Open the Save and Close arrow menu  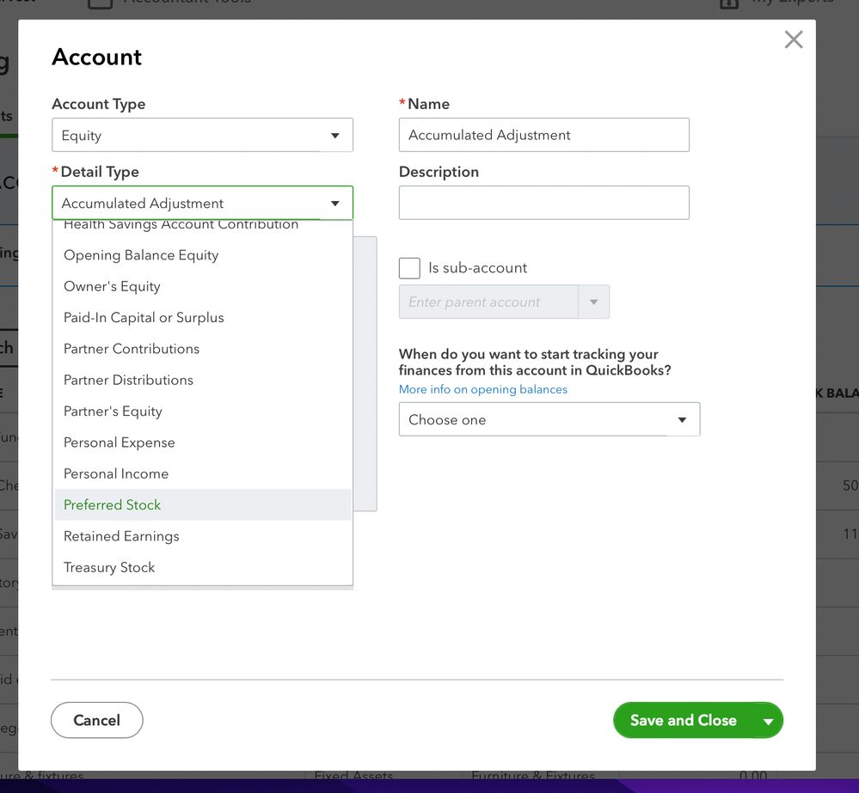click(768, 722)
